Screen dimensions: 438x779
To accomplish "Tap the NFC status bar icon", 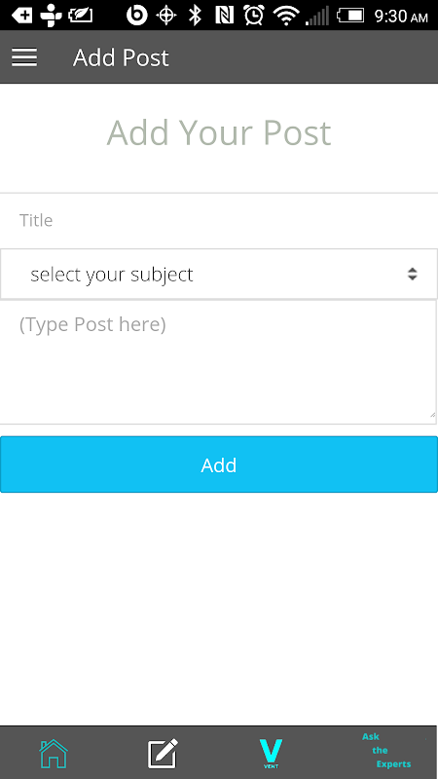I will click(225, 16).
